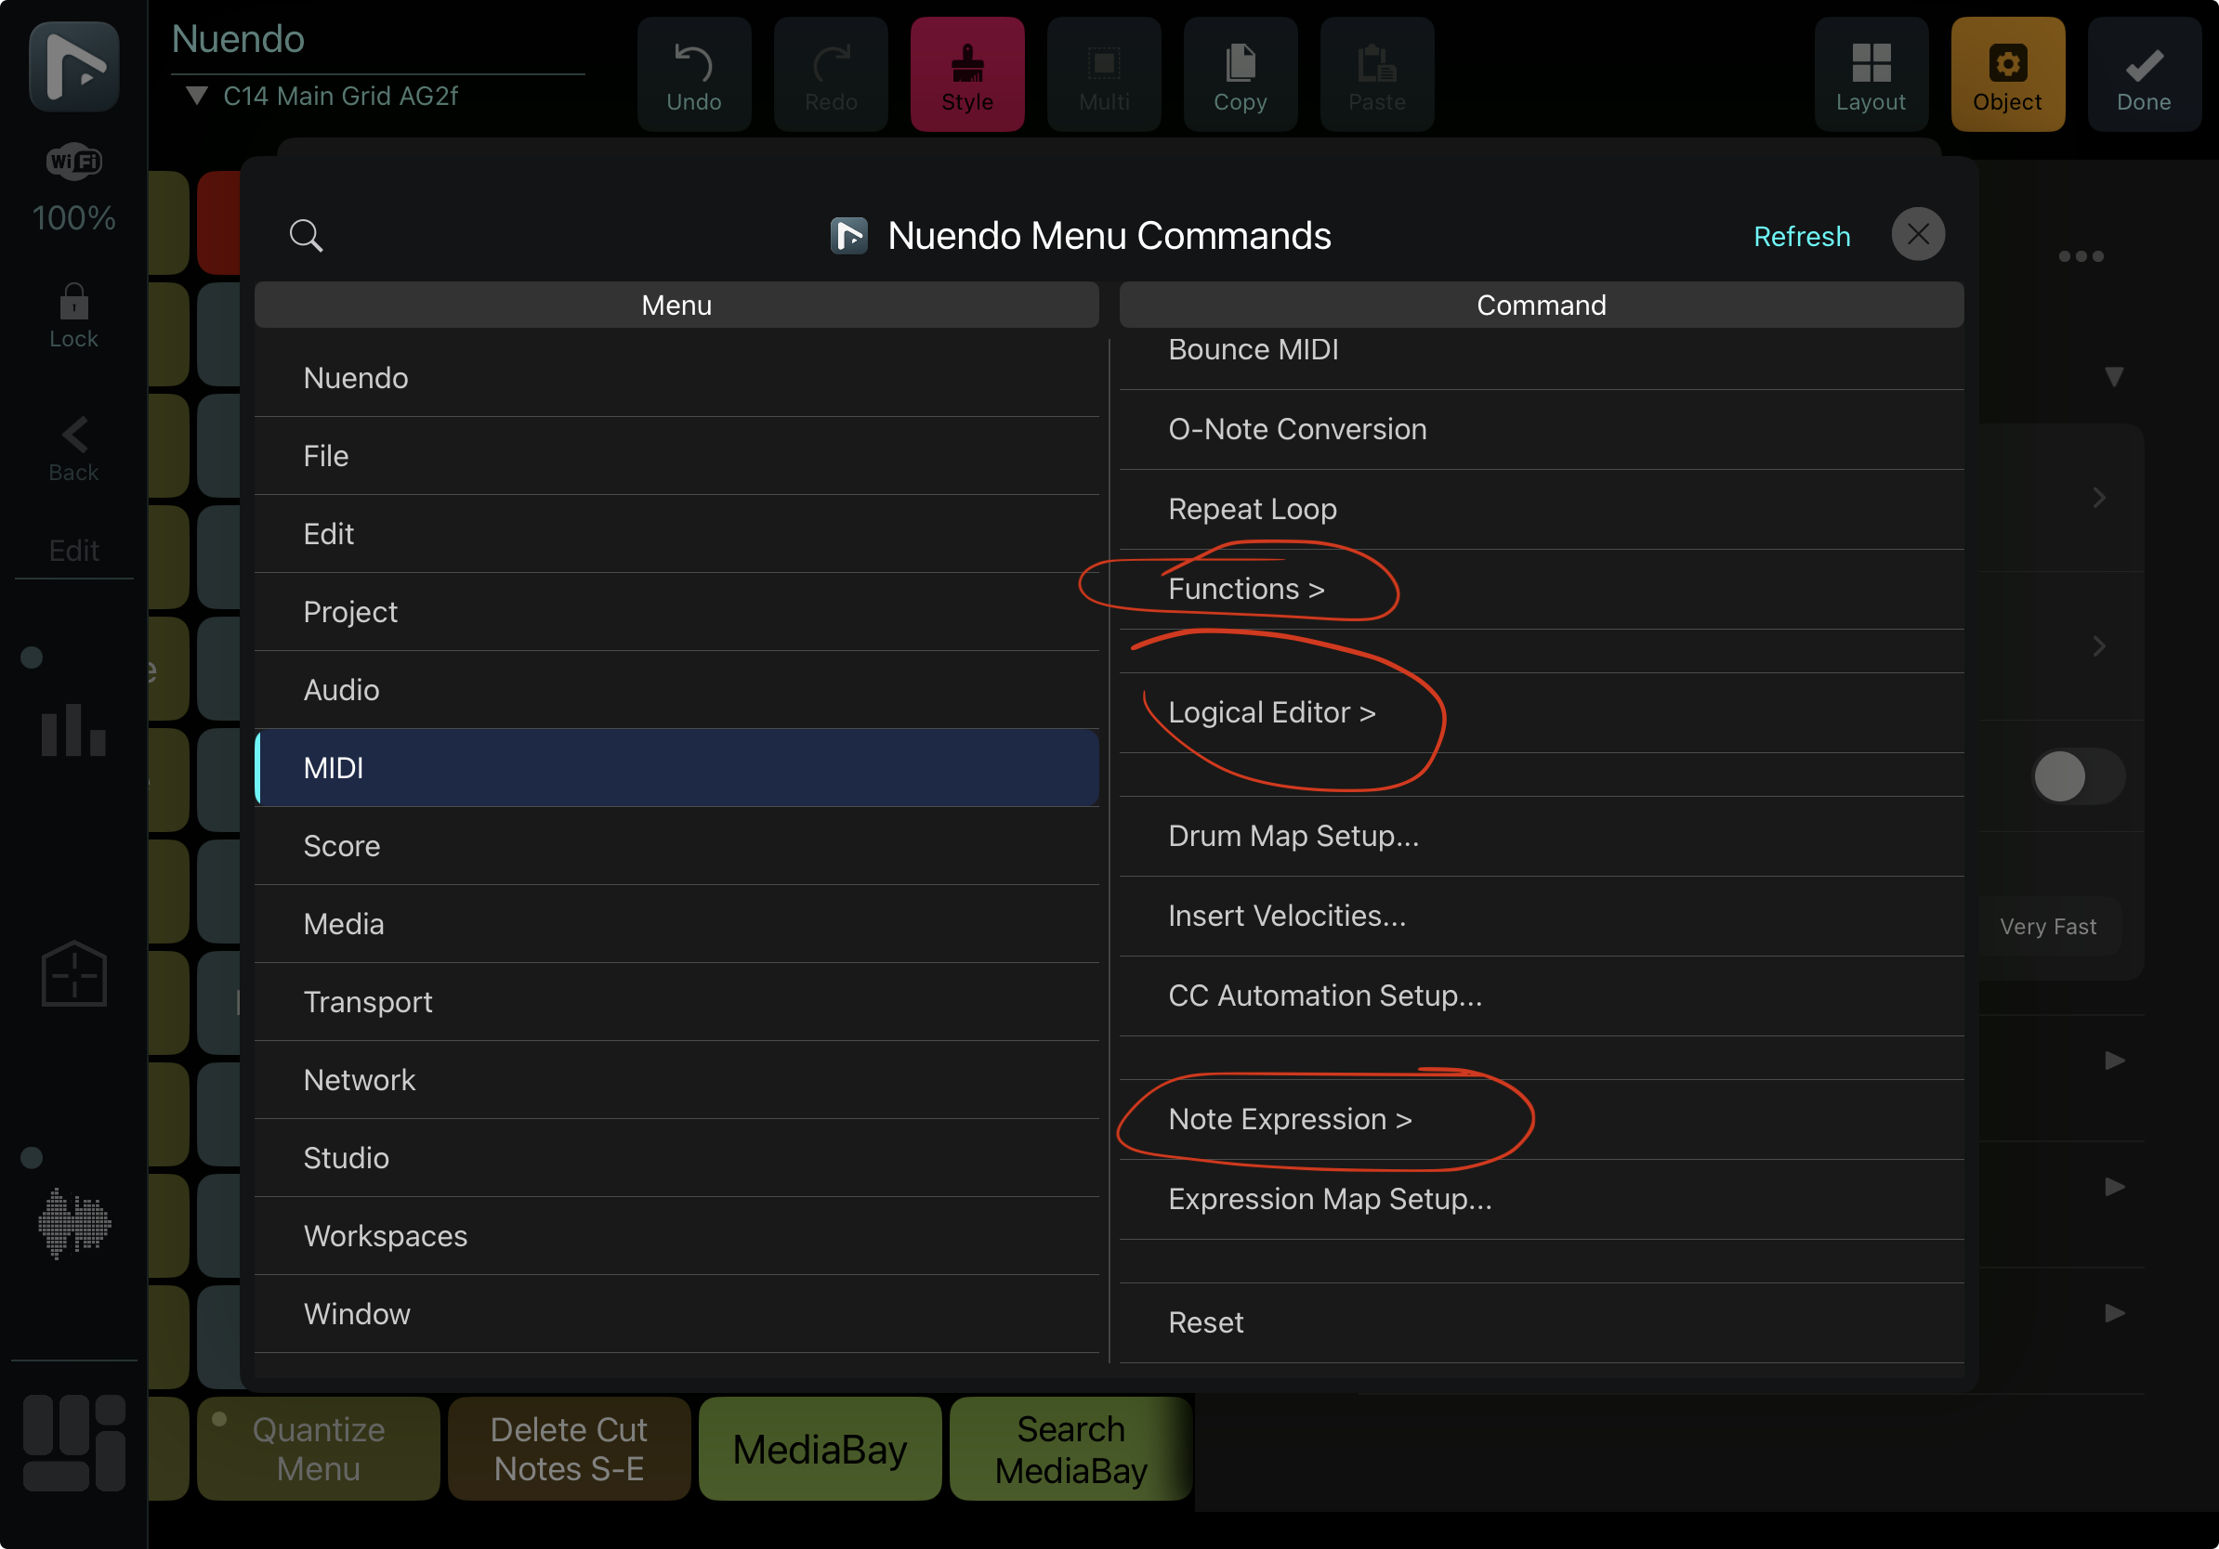Click the Undo arrow icon
The width and height of the screenshot is (2219, 1549).
pyautogui.click(x=693, y=64)
